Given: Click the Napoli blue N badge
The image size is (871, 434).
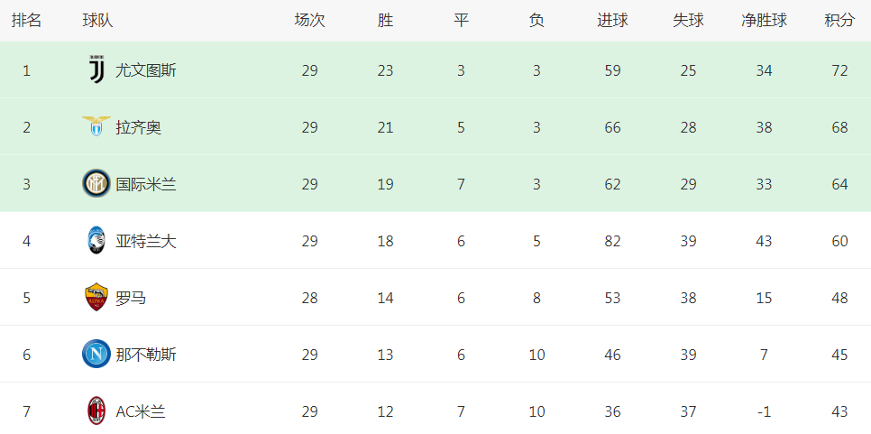Looking at the screenshot, I should (96, 355).
